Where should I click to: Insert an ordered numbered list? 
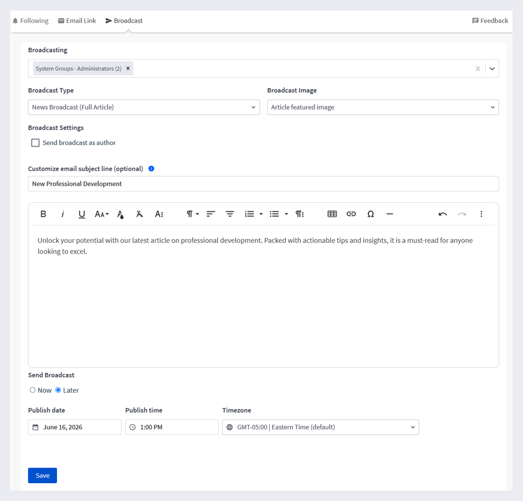point(249,214)
